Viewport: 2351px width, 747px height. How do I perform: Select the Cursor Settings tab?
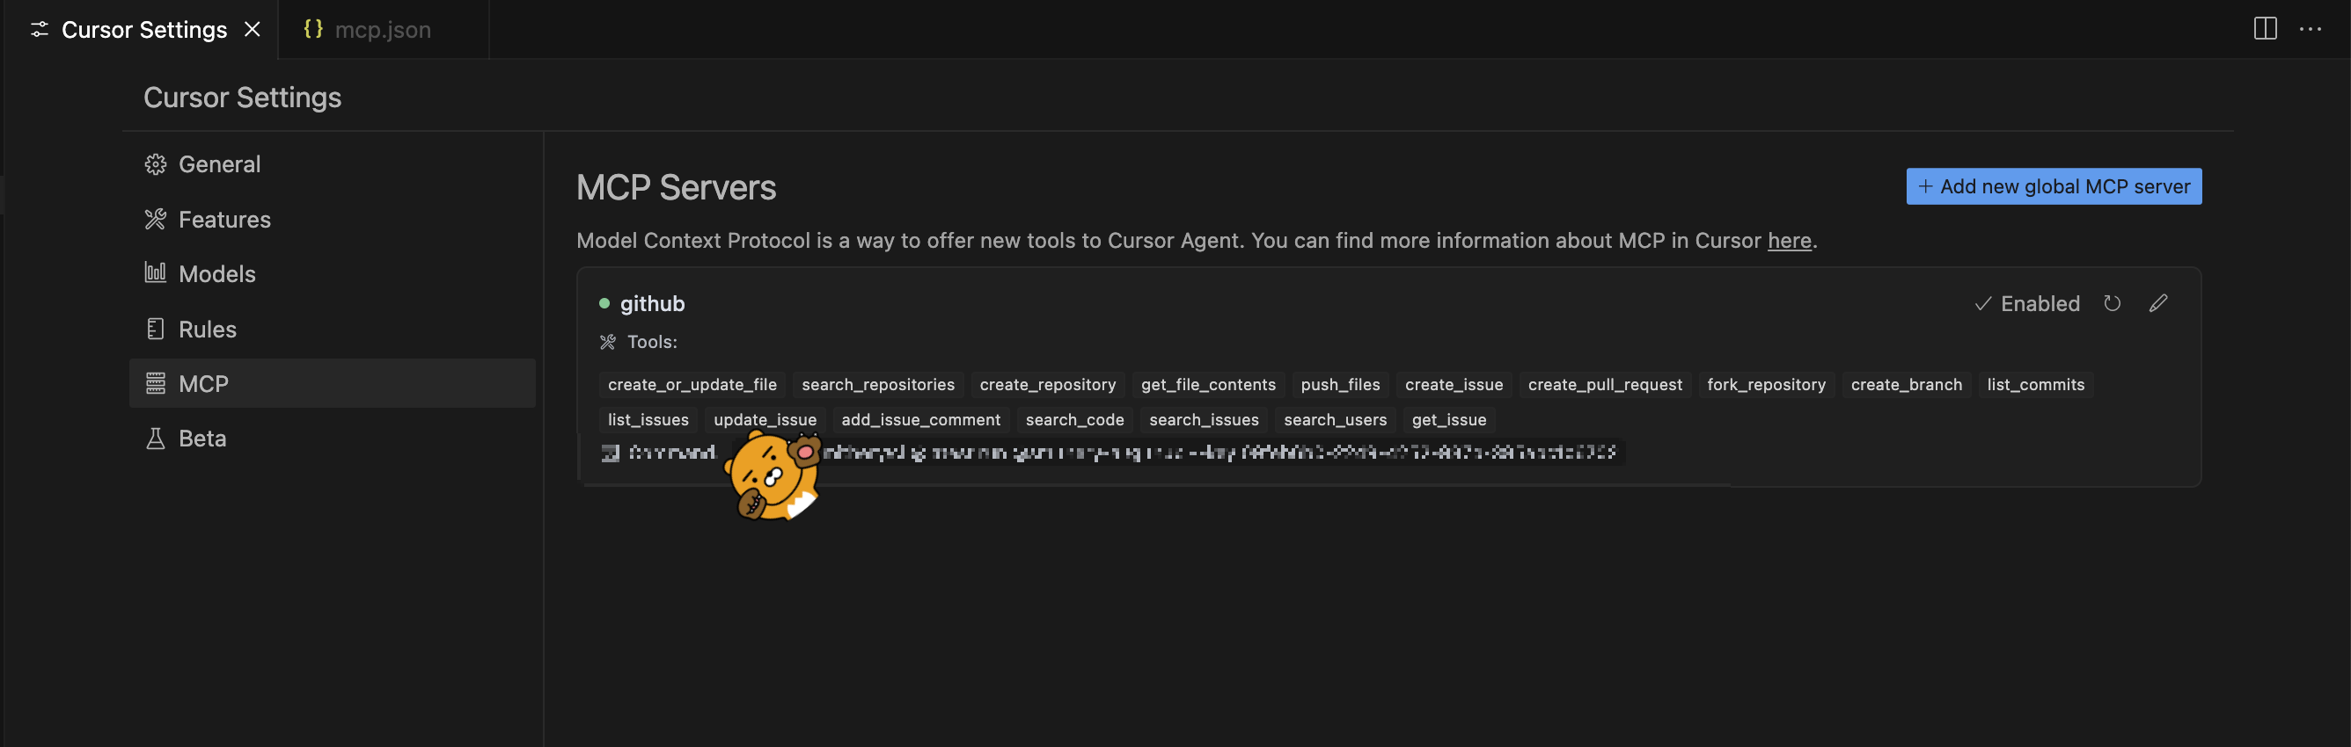pyautogui.click(x=143, y=29)
